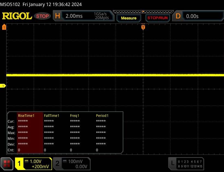Open the function navigation grid icon
Viewport: 224px width, 172px height.
tap(7, 164)
